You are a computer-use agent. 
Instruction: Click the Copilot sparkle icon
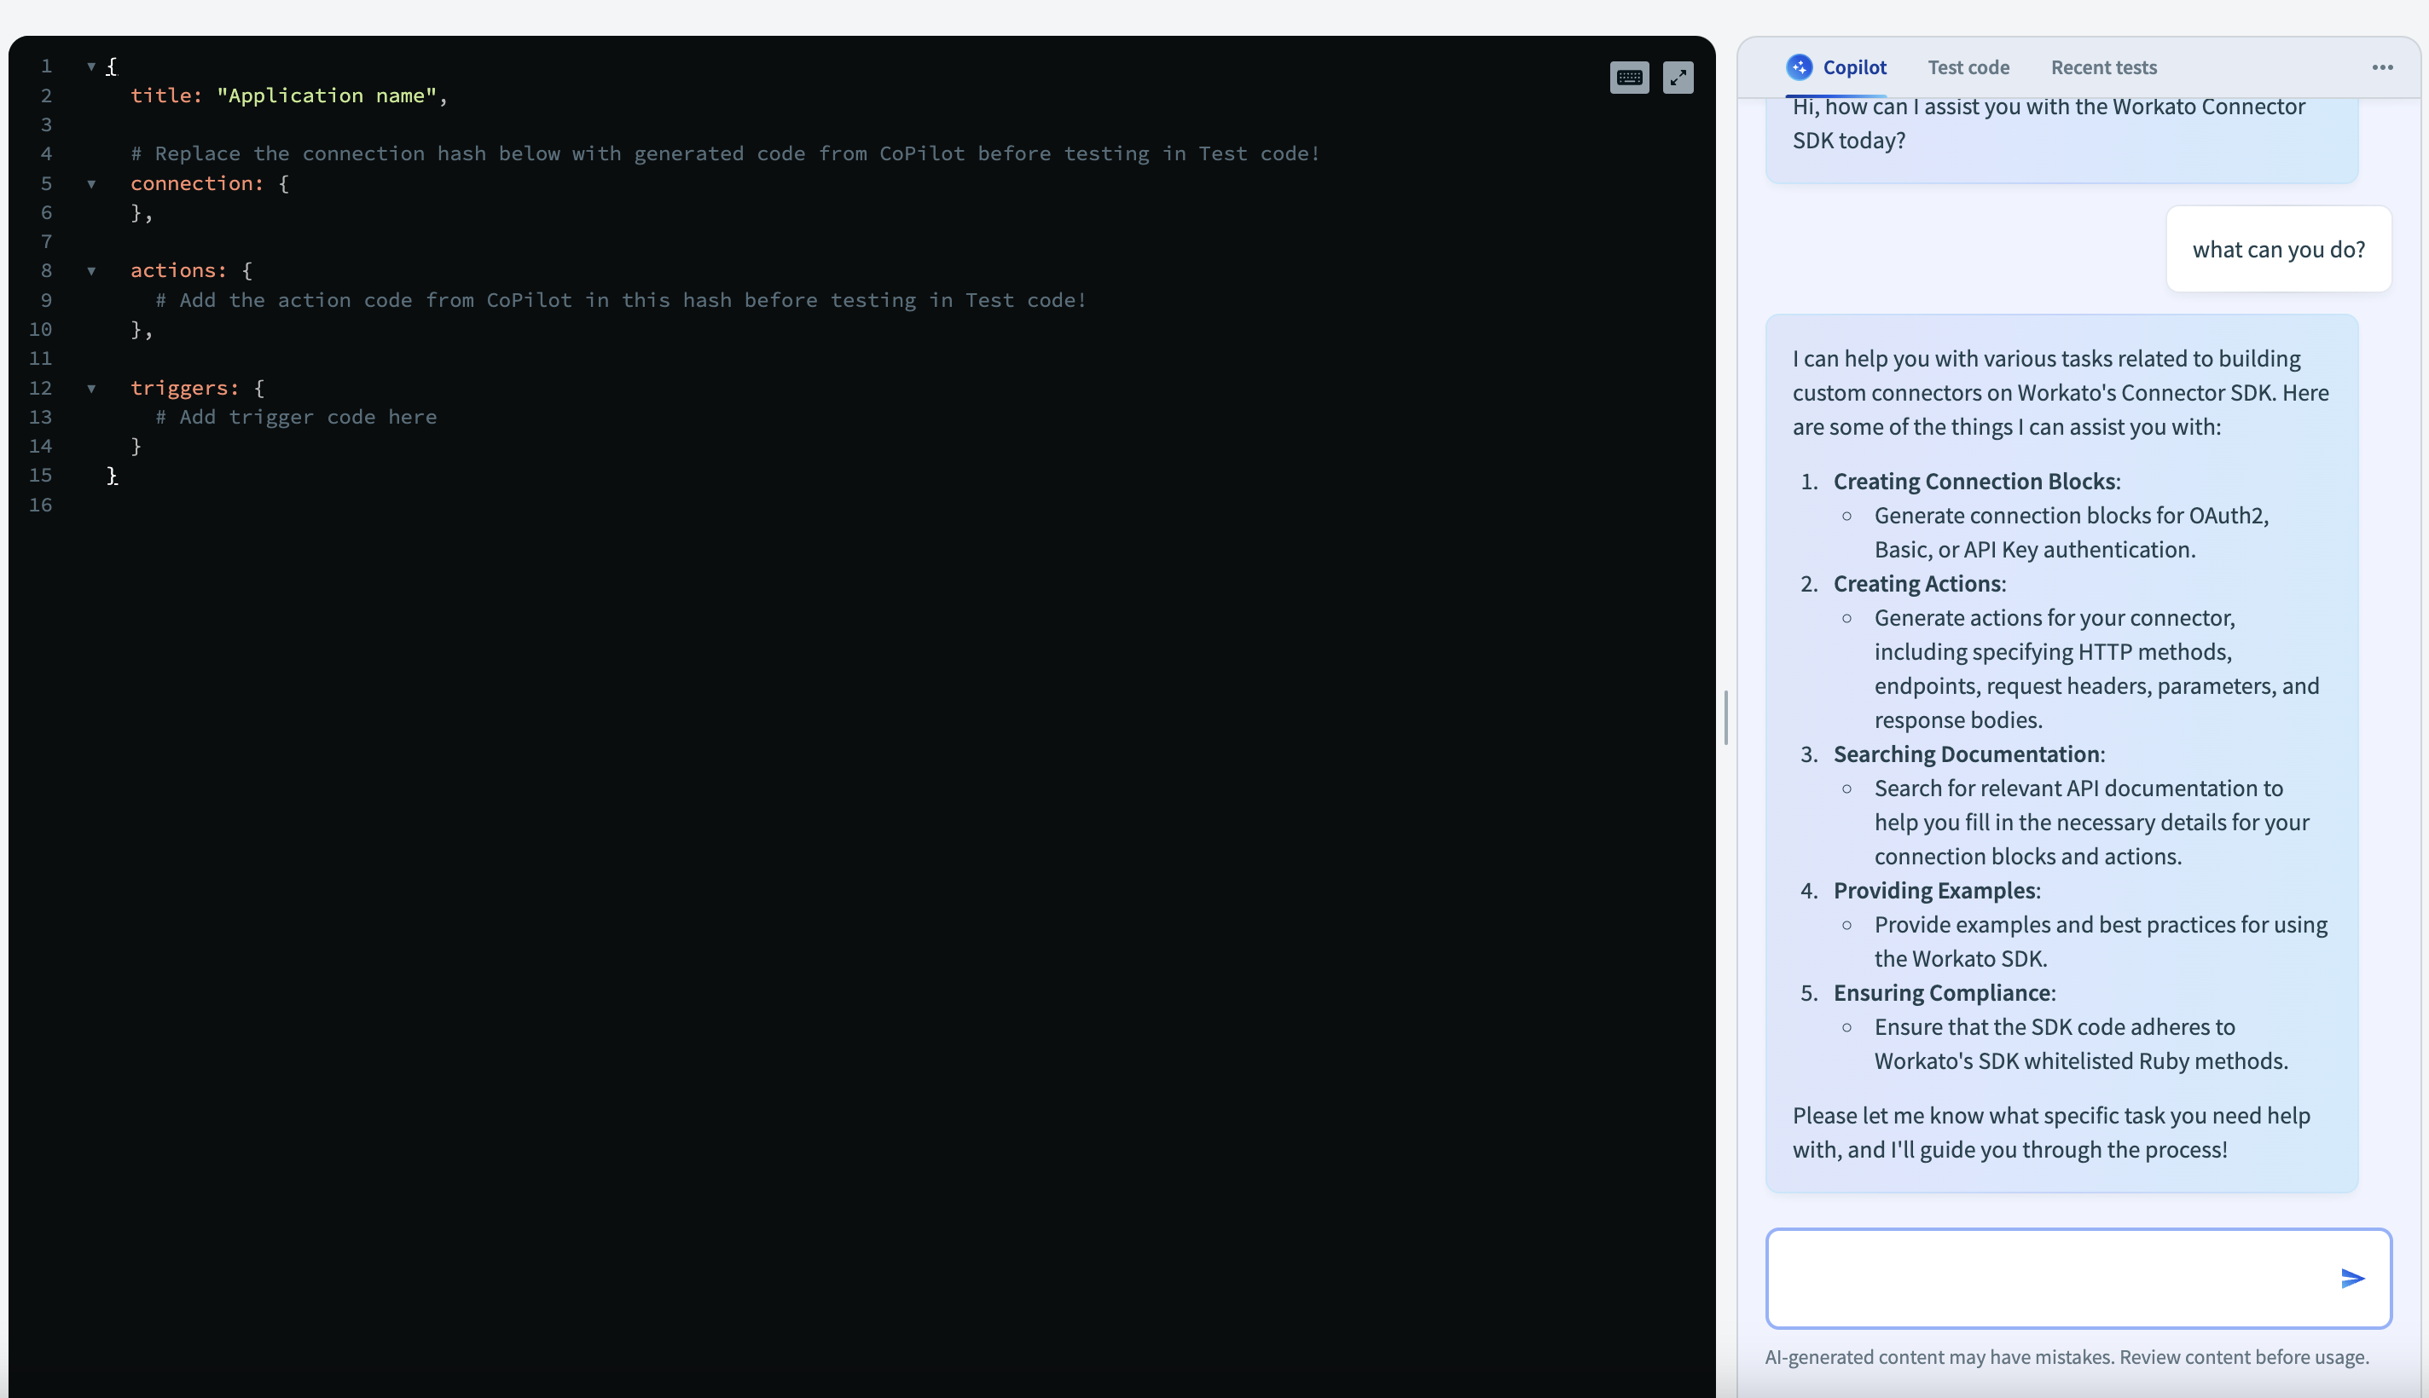pos(1799,67)
